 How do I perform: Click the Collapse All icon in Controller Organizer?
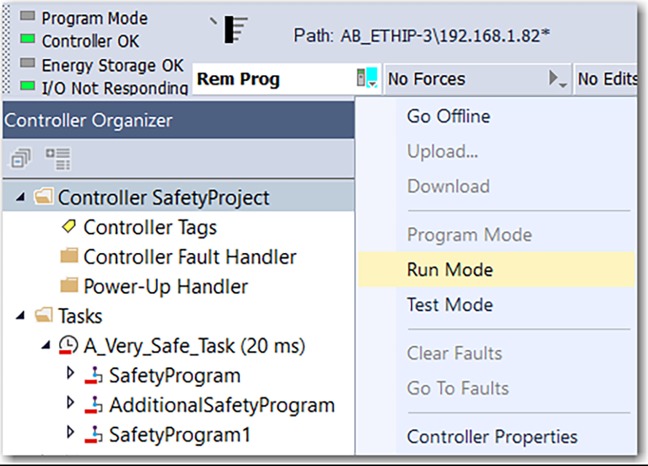20,158
